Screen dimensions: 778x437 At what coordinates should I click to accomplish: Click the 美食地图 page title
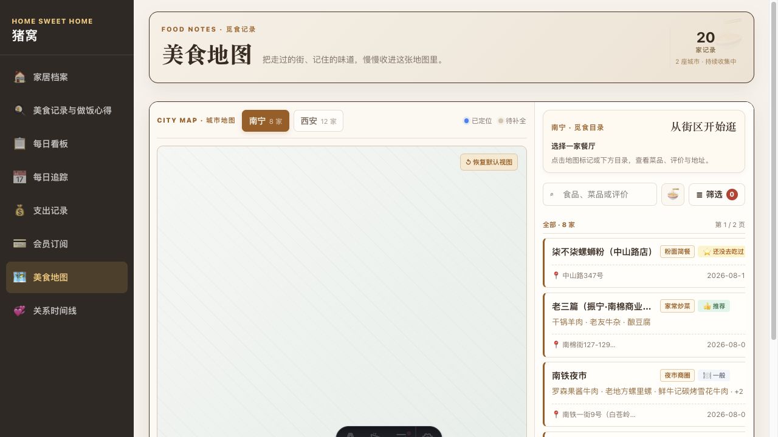(207, 55)
